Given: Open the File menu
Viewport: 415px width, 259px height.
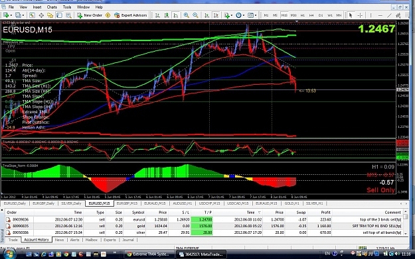Looking at the screenshot, I should click(x=11, y=7).
